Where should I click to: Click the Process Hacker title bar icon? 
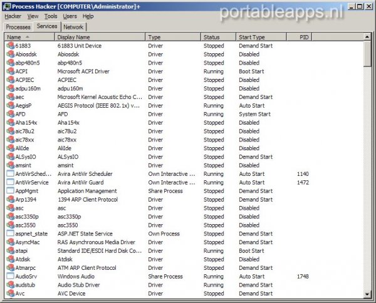click(x=7, y=6)
